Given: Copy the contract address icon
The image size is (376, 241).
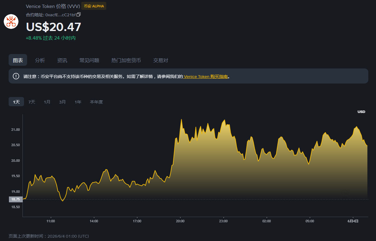Looking at the screenshot, I should click(79, 14).
